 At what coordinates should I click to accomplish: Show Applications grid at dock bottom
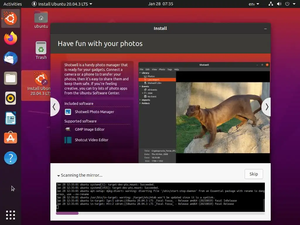[11, 215]
